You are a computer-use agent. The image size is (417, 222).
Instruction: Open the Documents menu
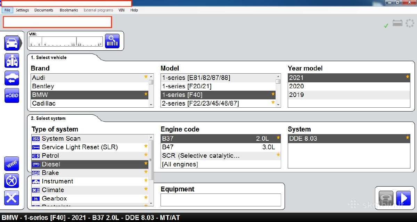click(44, 10)
